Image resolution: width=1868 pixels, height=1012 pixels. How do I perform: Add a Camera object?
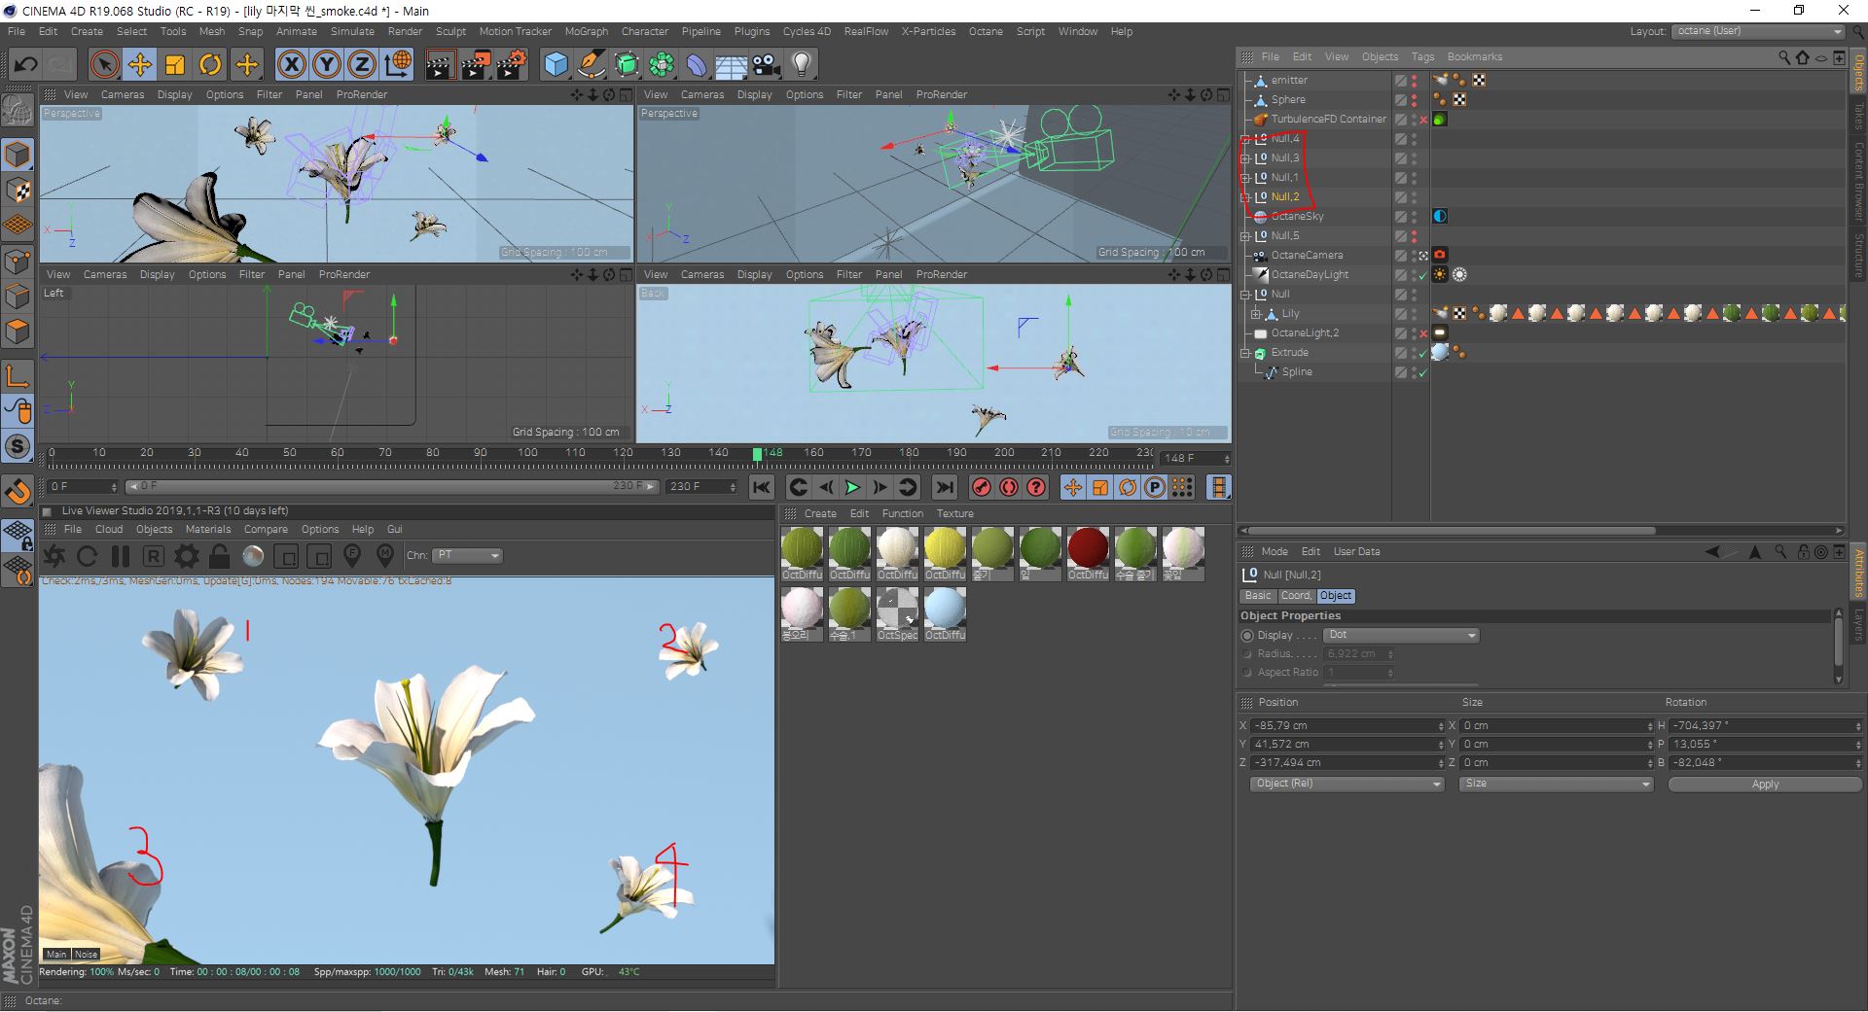tap(767, 65)
